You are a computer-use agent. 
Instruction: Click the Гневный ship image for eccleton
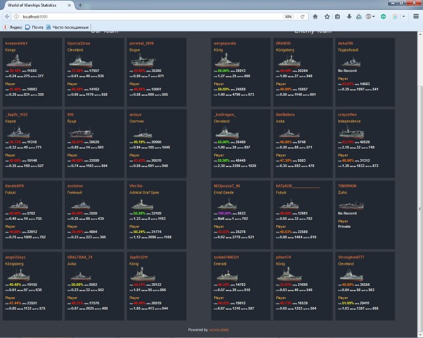81,205
